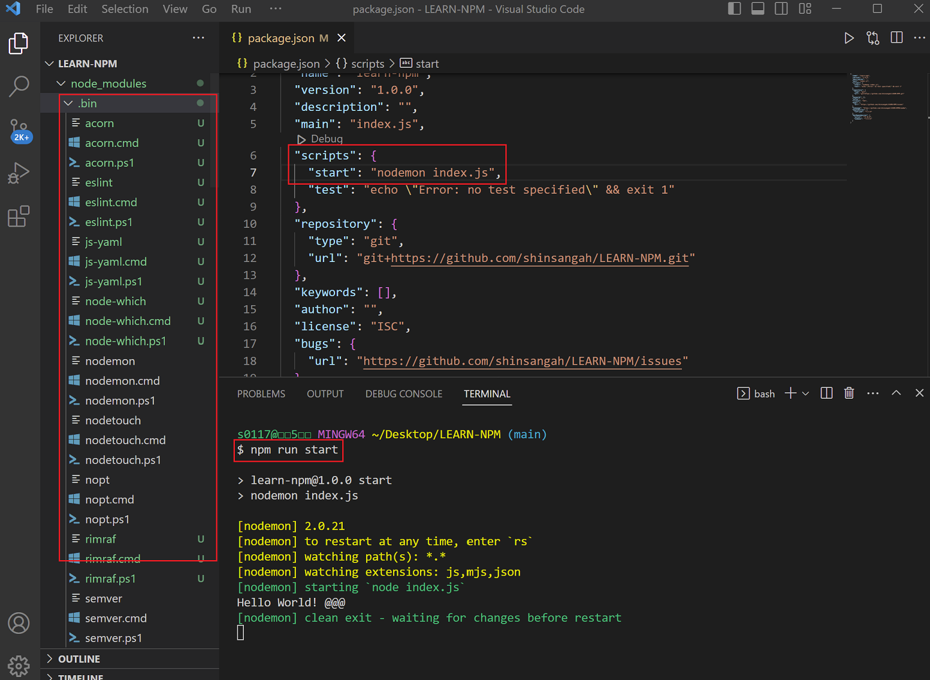Add a new terminal with plus icon
The width and height of the screenshot is (930, 680).
(790, 393)
